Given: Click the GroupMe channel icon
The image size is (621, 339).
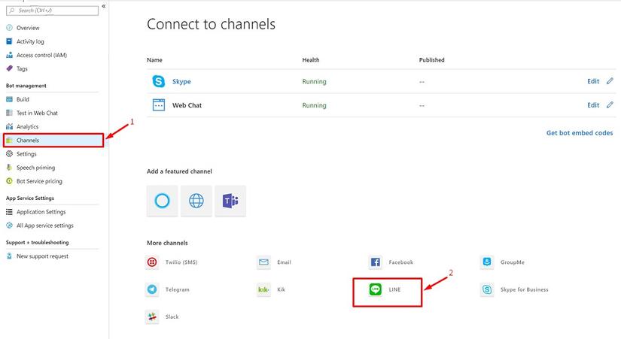Looking at the screenshot, I should [x=487, y=262].
